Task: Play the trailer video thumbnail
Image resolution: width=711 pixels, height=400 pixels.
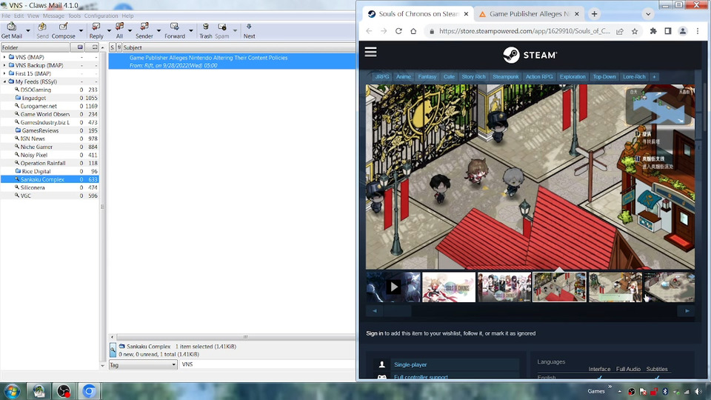Action: tap(393, 287)
